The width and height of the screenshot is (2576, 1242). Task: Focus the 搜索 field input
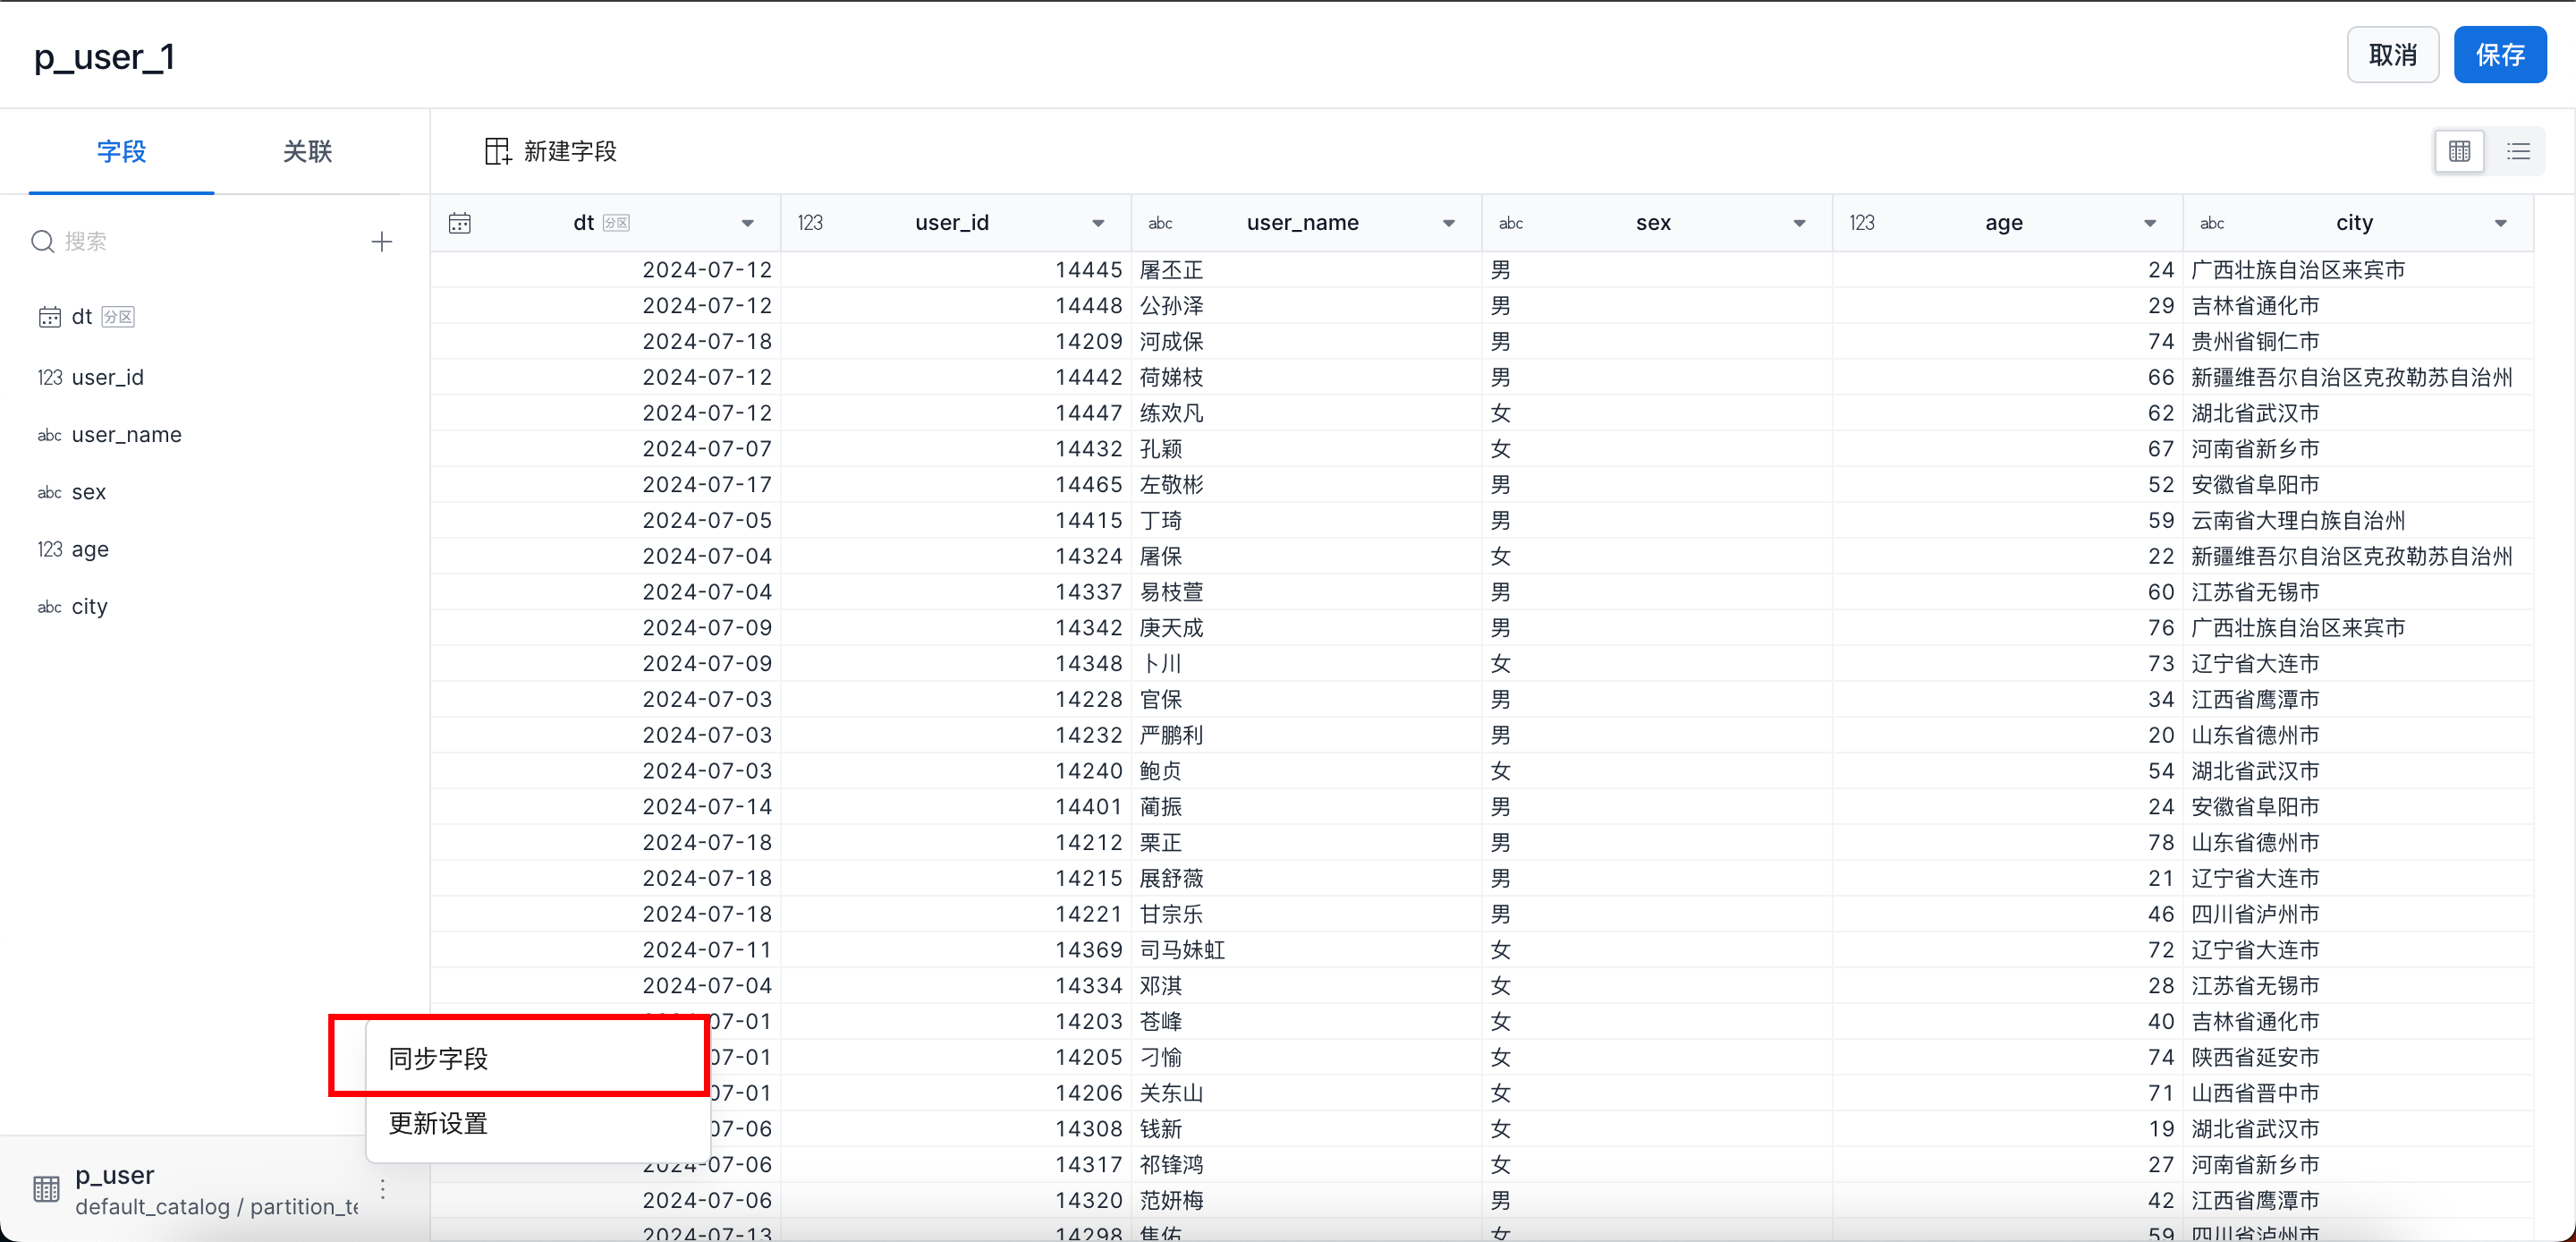coord(200,242)
